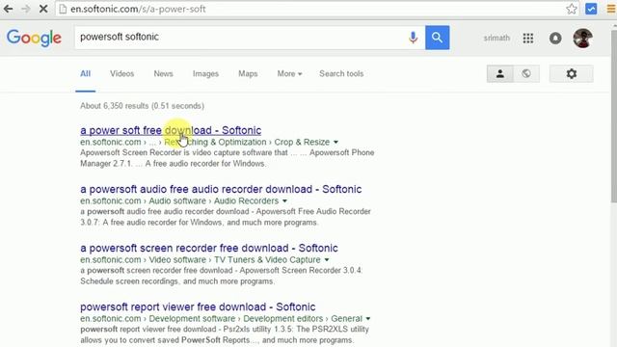Open 'a power soft free download - Softonic' result

pyautogui.click(x=171, y=130)
